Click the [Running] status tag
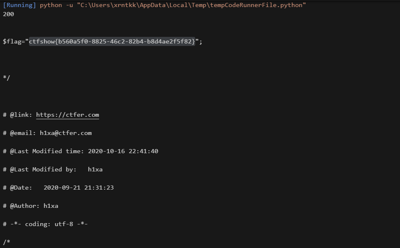Screen dimensions: 400x248 click(19, 5)
